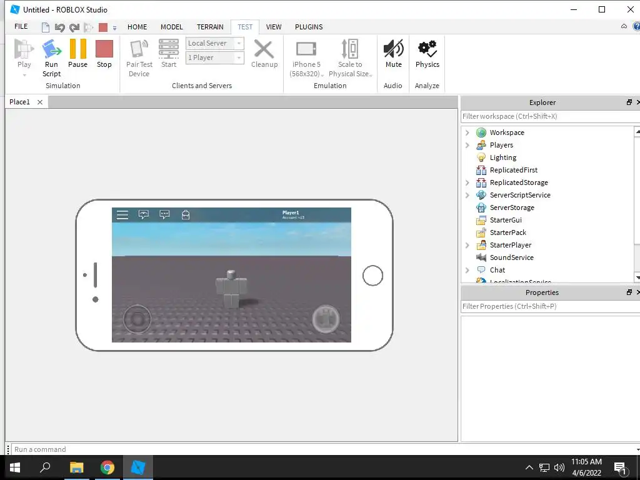Image resolution: width=640 pixels, height=480 pixels.
Task: Open iPhone 5 device emulation icon
Action: pos(306,49)
